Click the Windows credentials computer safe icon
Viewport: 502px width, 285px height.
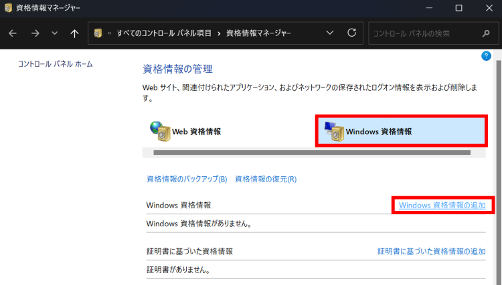pos(334,131)
